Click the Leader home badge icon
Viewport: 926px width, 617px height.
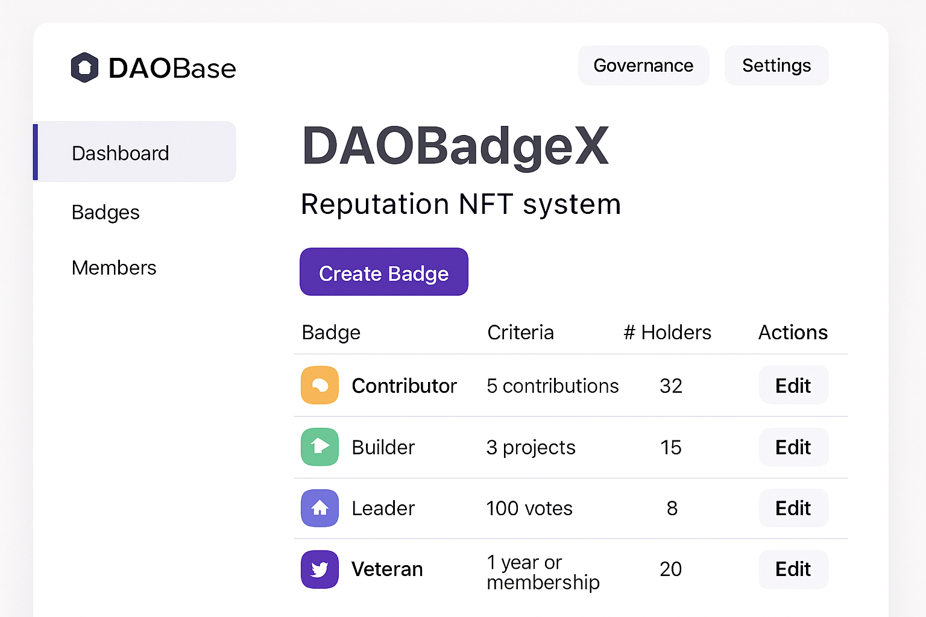click(320, 508)
